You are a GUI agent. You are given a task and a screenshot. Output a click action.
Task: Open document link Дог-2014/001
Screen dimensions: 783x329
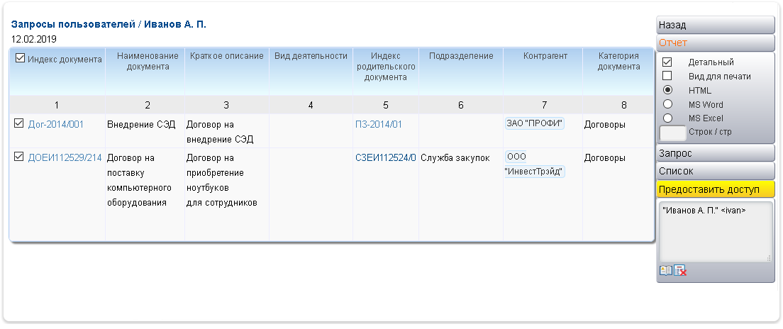[x=55, y=125]
